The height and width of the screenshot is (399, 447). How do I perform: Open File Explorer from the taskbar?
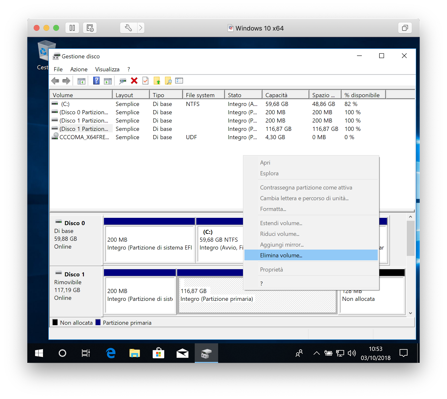point(135,353)
